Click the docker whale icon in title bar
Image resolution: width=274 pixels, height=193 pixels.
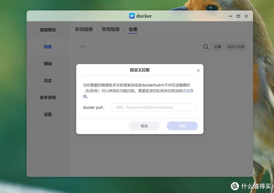tap(132, 16)
